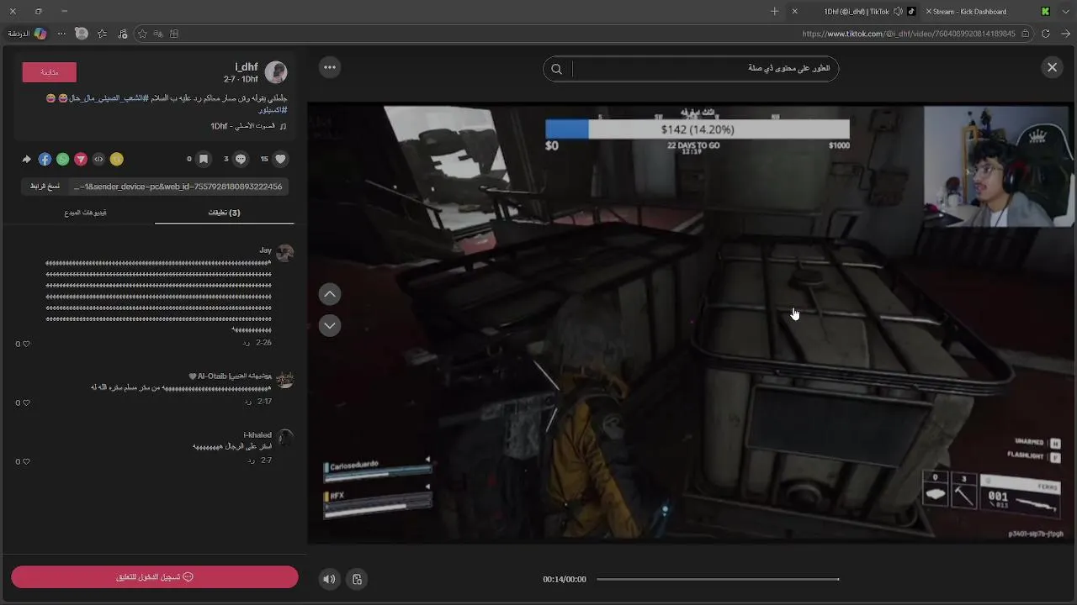Open the split screen icon in address bar
Viewport: 1077px width, 605px height.
[x=174, y=34]
